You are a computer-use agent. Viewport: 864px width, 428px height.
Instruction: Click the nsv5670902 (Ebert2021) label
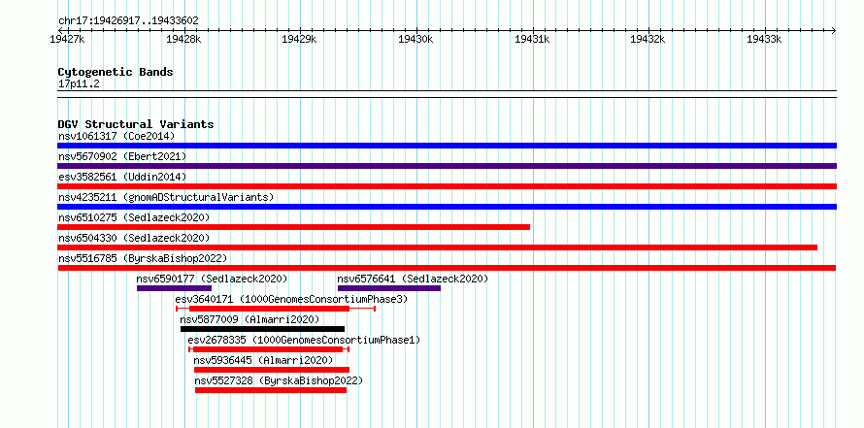click(122, 156)
